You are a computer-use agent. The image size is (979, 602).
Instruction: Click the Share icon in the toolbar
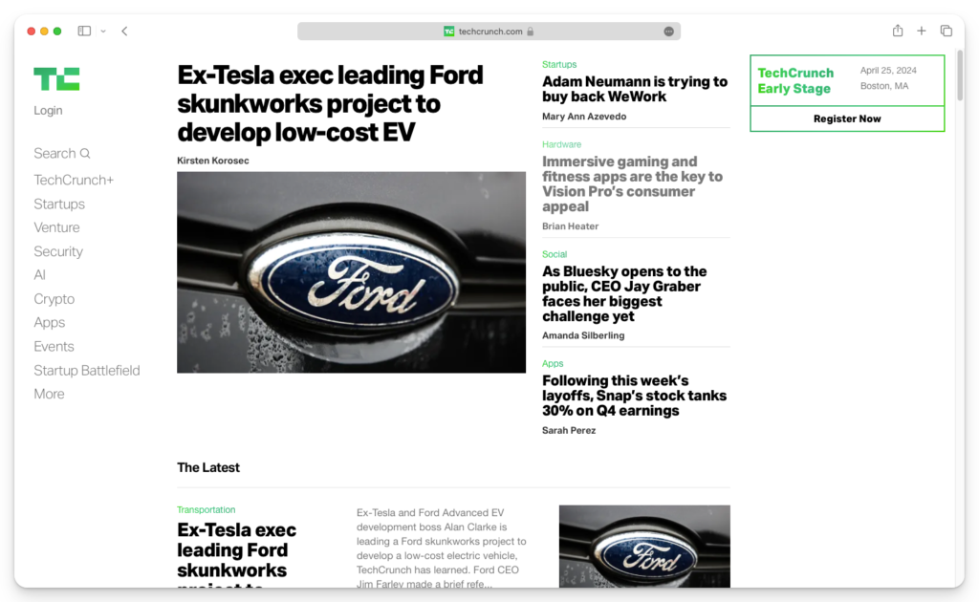[898, 32]
